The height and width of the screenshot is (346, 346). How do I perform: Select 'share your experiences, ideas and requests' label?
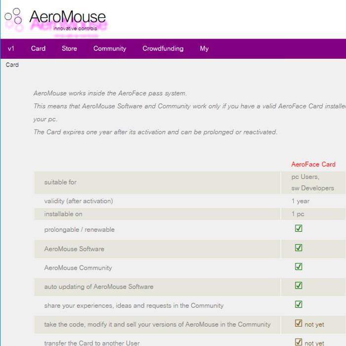(134, 305)
